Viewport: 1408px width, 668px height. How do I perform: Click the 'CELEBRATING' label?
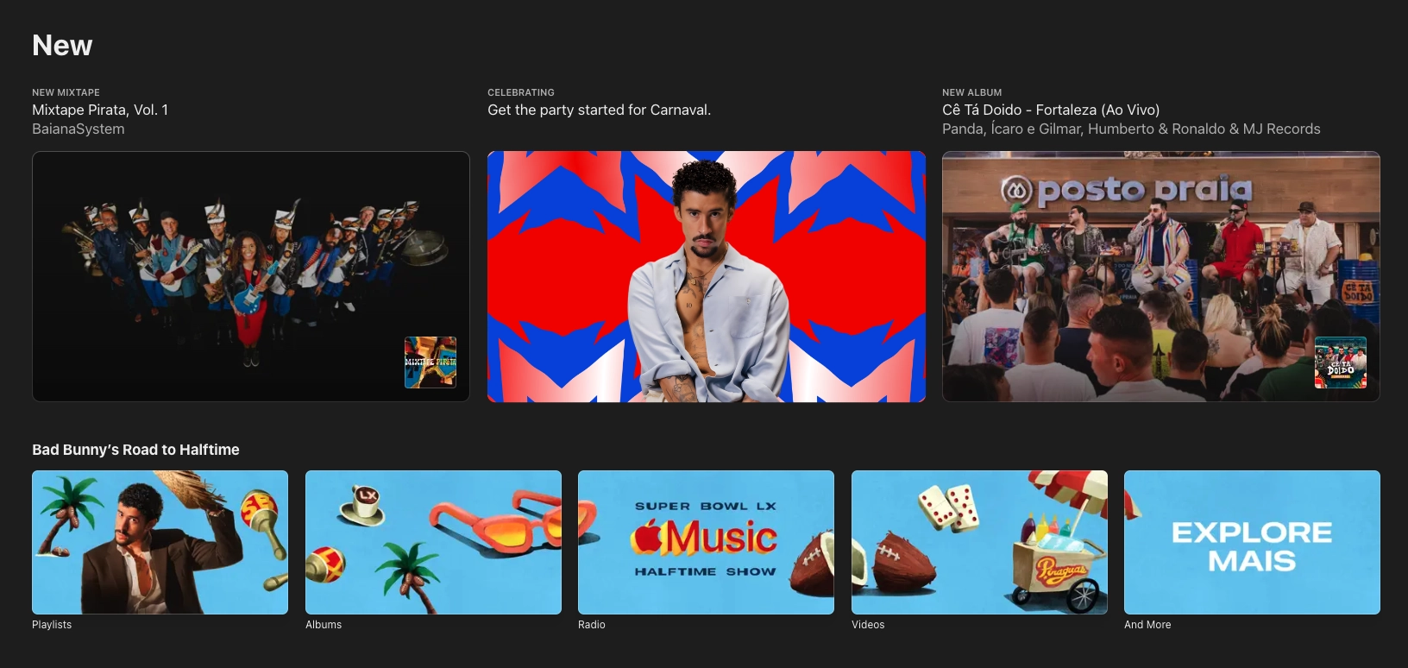521,92
